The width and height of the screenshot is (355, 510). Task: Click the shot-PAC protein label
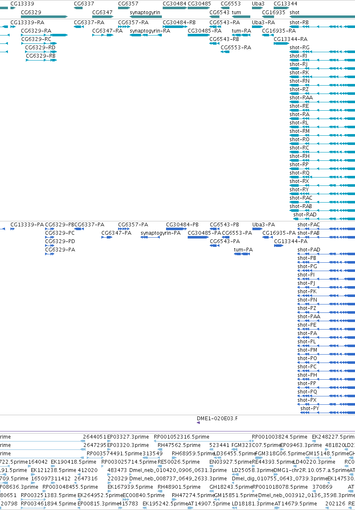click(x=309, y=225)
